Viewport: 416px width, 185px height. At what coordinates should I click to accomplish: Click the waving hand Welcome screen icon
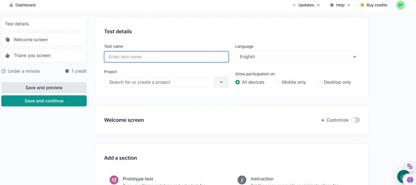pyautogui.click(x=7, y=40)
